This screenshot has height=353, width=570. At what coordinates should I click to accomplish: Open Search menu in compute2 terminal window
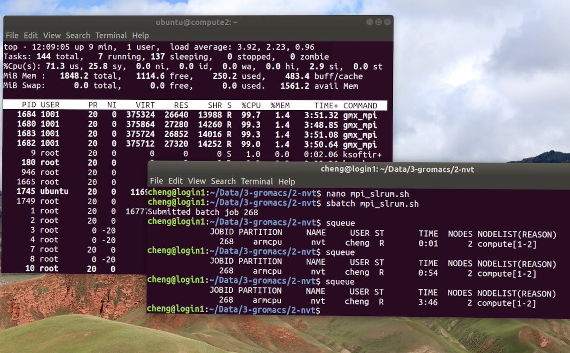(x=78, y=35)
